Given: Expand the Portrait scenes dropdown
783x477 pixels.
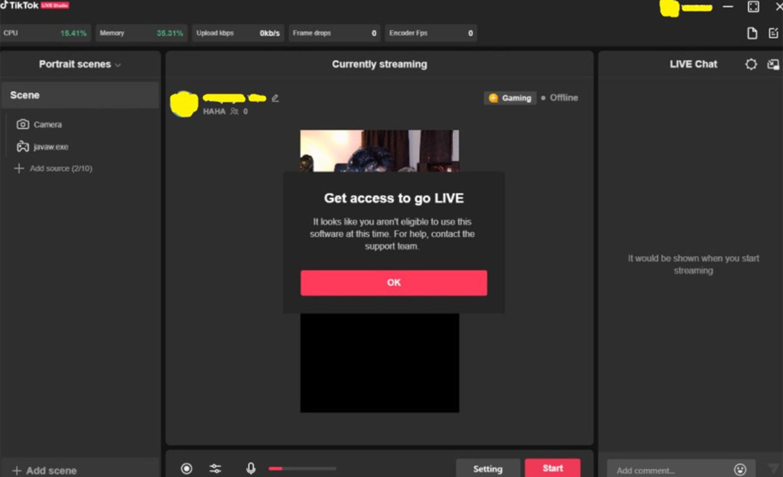Looking at the screenshot, I should point(119,64).
